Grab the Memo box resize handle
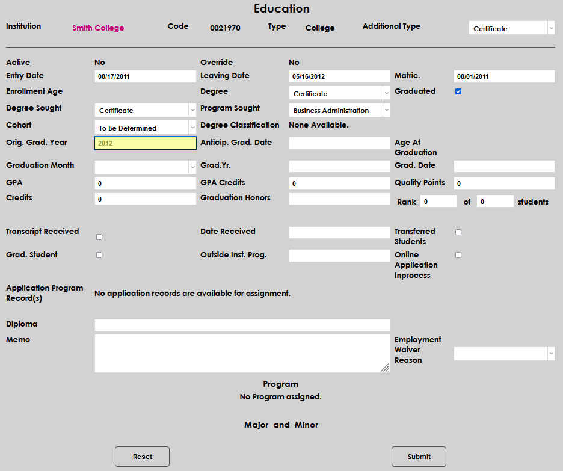Screen dimensions: 563x471 pyautogui.click(x=386, y=368)
